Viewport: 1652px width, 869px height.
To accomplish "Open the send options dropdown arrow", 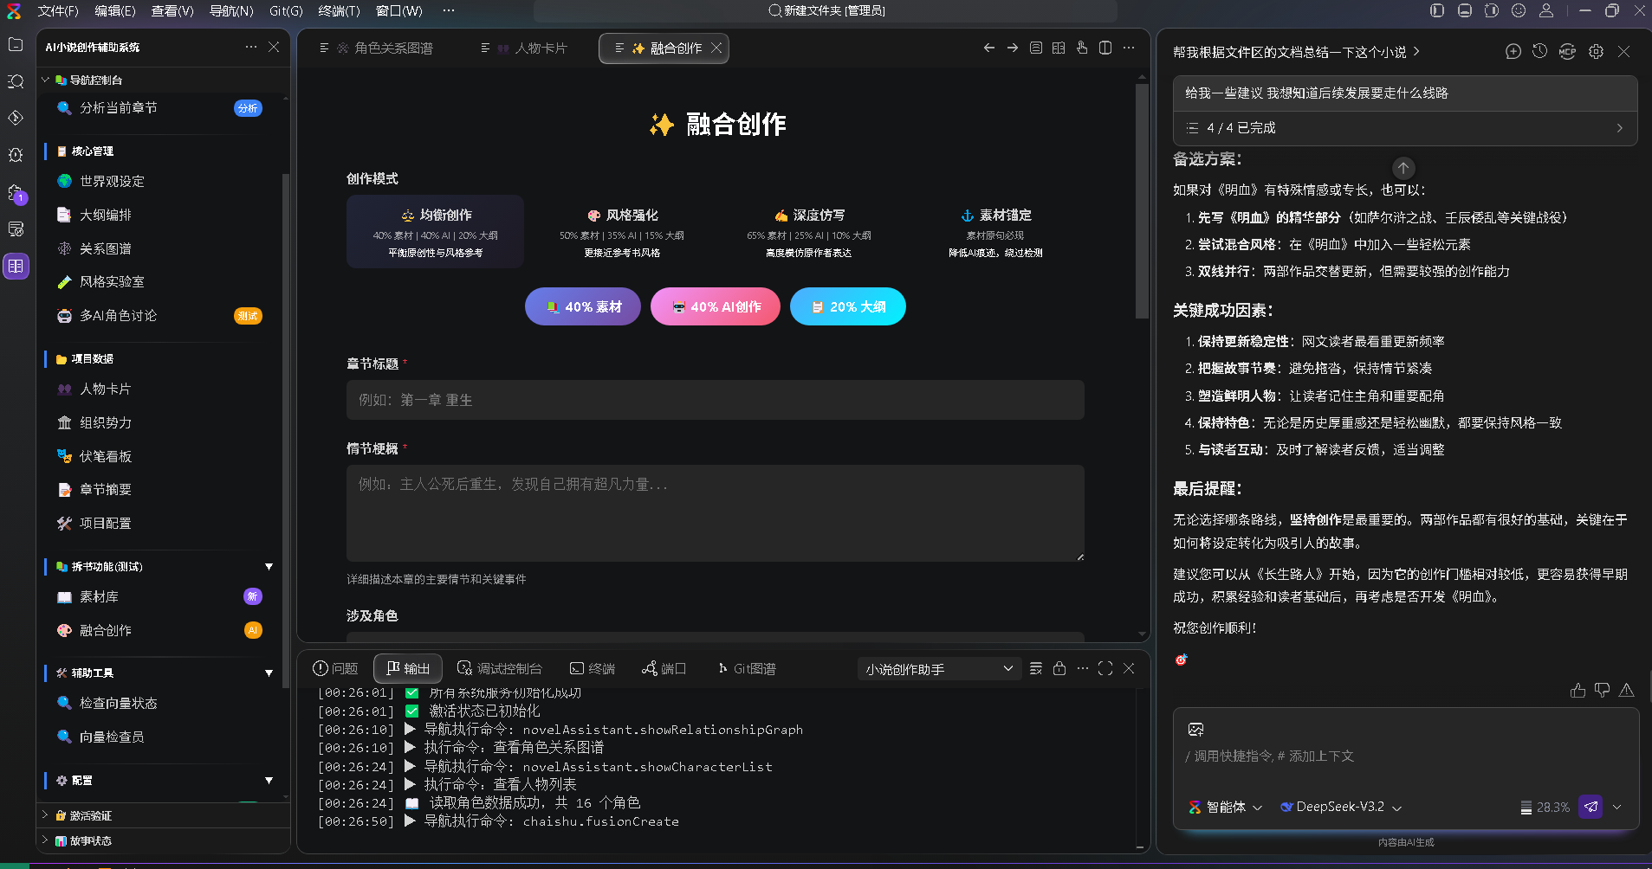I will (1616, 807).
